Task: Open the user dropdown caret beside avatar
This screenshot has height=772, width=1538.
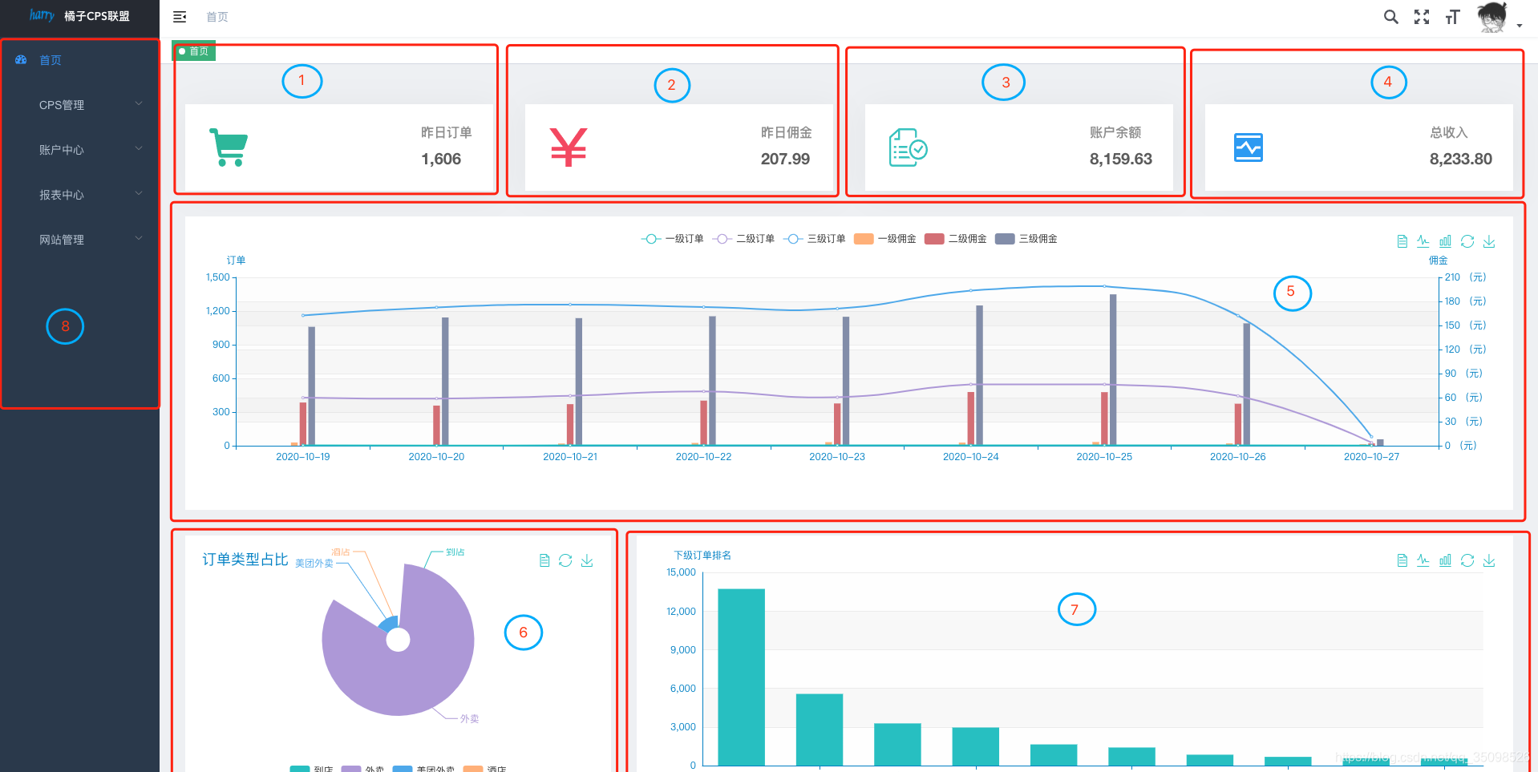Action: [x=1520, y=26]
